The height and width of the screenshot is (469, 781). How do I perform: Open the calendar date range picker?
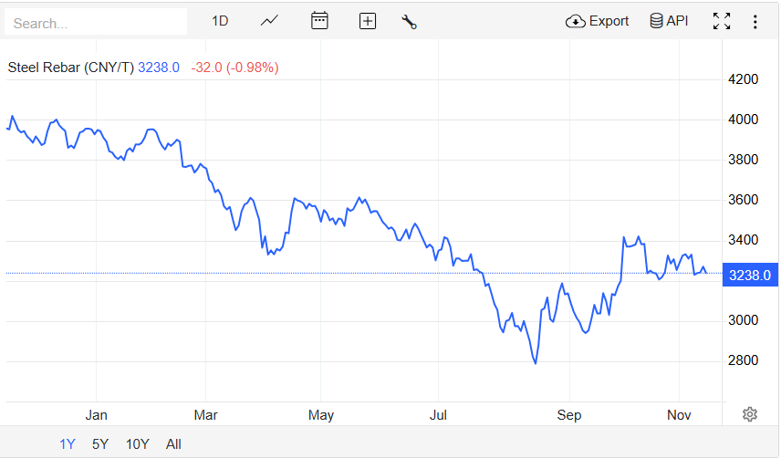319,21
